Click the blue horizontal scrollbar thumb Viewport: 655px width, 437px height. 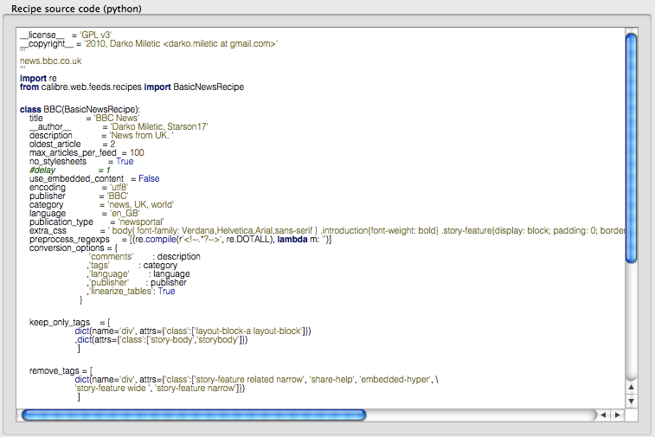pyautogui.click(x=194, y=415)
